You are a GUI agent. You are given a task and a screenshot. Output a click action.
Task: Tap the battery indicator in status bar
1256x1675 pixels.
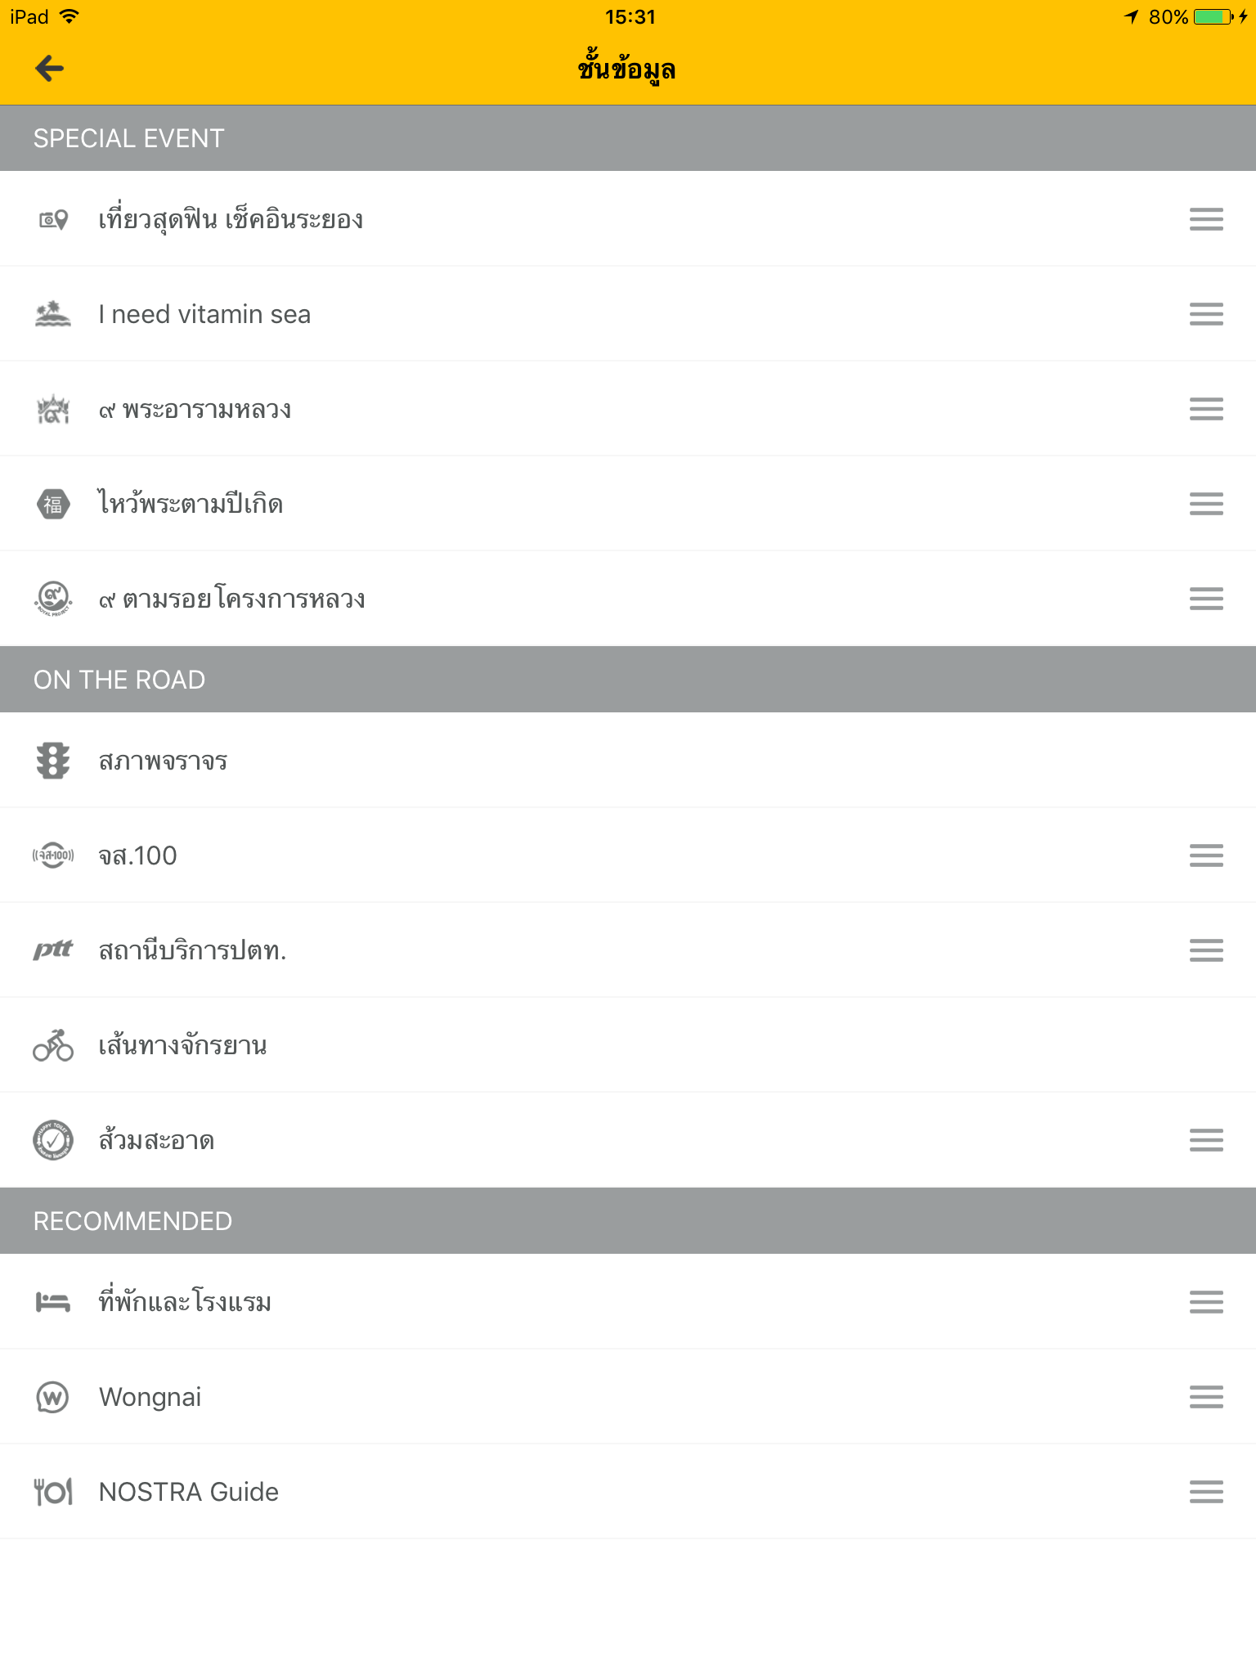click(1213, 17)
